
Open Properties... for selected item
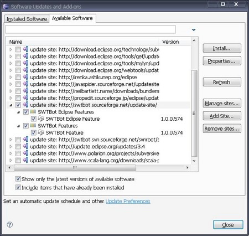(222, 61)
